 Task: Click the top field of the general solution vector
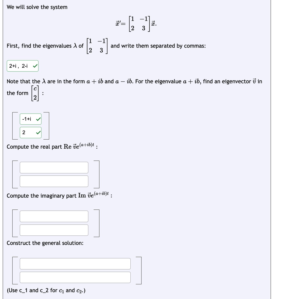(x=75, y=264)
